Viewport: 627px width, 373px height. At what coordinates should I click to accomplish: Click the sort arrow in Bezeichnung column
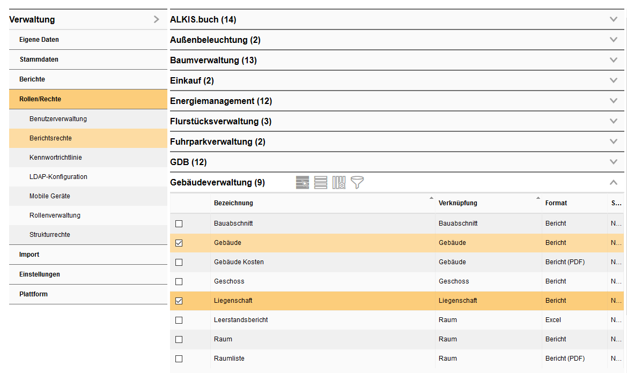[x=431, y=198]
